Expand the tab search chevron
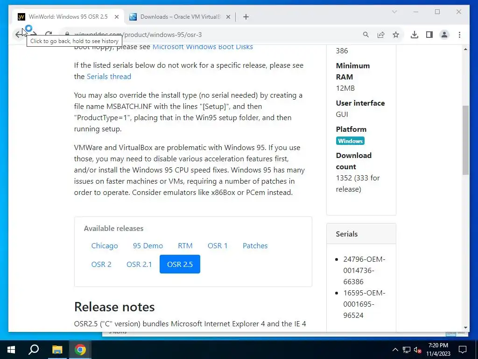The image size is (478, 359). (x=394, y=12)
